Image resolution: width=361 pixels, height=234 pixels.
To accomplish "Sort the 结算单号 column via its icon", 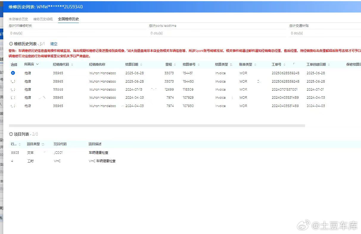I will (x=199, y=65).
